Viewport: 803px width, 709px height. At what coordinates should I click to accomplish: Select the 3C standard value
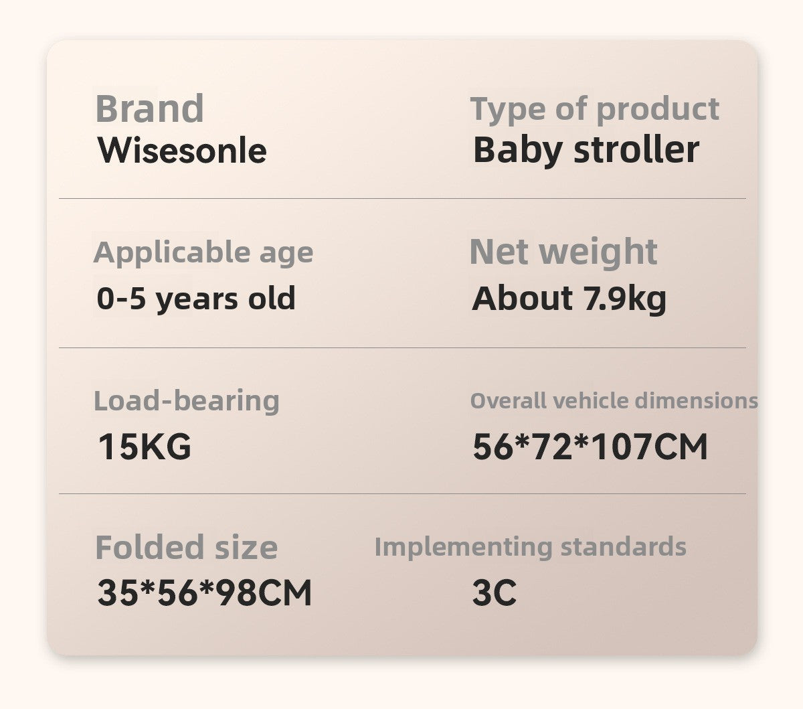[x=494, y=593]
